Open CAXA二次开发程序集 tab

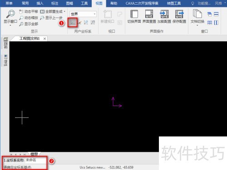tap(142, 3)
